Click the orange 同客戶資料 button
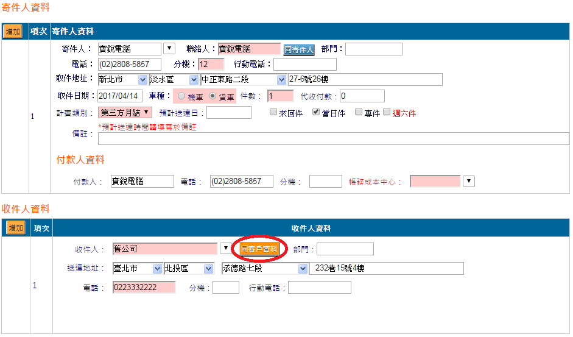This screenshot has height=337, width=573. click(259, 249)
